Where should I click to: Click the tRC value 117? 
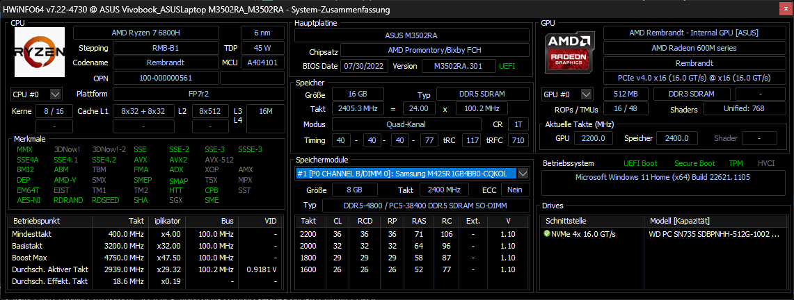[471, 140]
